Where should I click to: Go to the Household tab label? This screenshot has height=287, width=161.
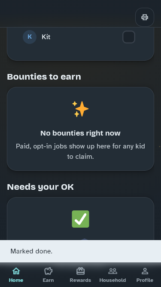pyautogui.click(x=112, y=280)
